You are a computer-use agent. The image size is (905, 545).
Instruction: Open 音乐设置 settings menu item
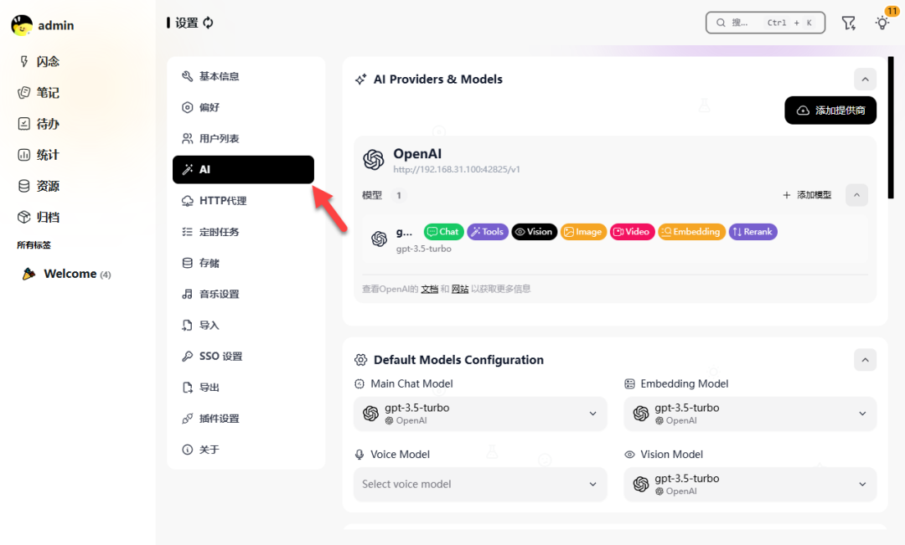[x=219, y=294]
